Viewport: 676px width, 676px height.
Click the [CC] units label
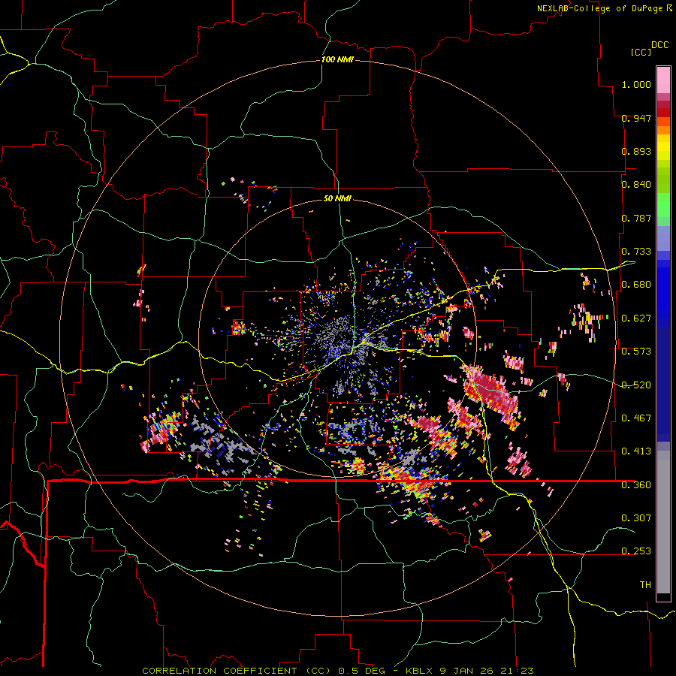click(x=641, y=52)
